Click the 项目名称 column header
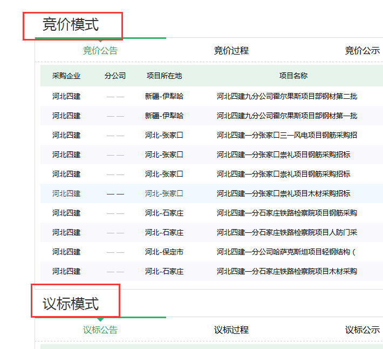Viewport: 383px width, 349px height. coord(293,76)
